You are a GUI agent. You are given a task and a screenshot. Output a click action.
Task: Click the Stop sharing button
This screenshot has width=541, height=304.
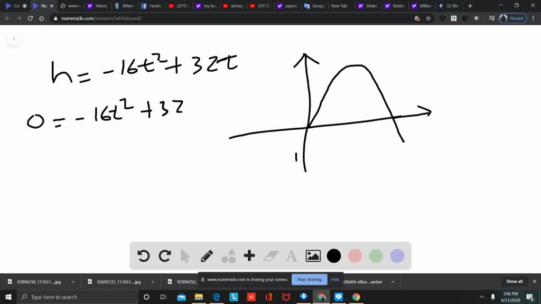coord(309,279)
